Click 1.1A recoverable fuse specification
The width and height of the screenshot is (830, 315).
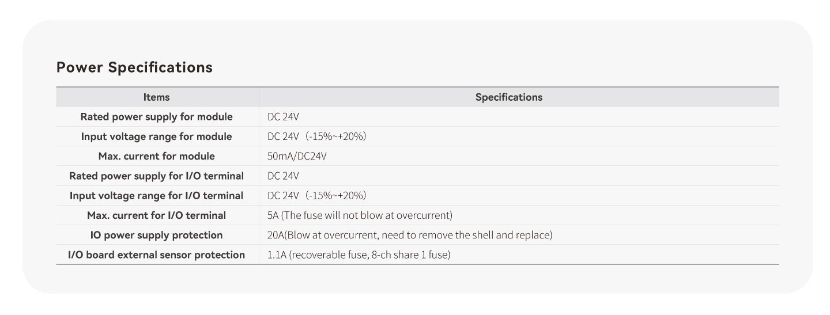(x=359, y=255)
